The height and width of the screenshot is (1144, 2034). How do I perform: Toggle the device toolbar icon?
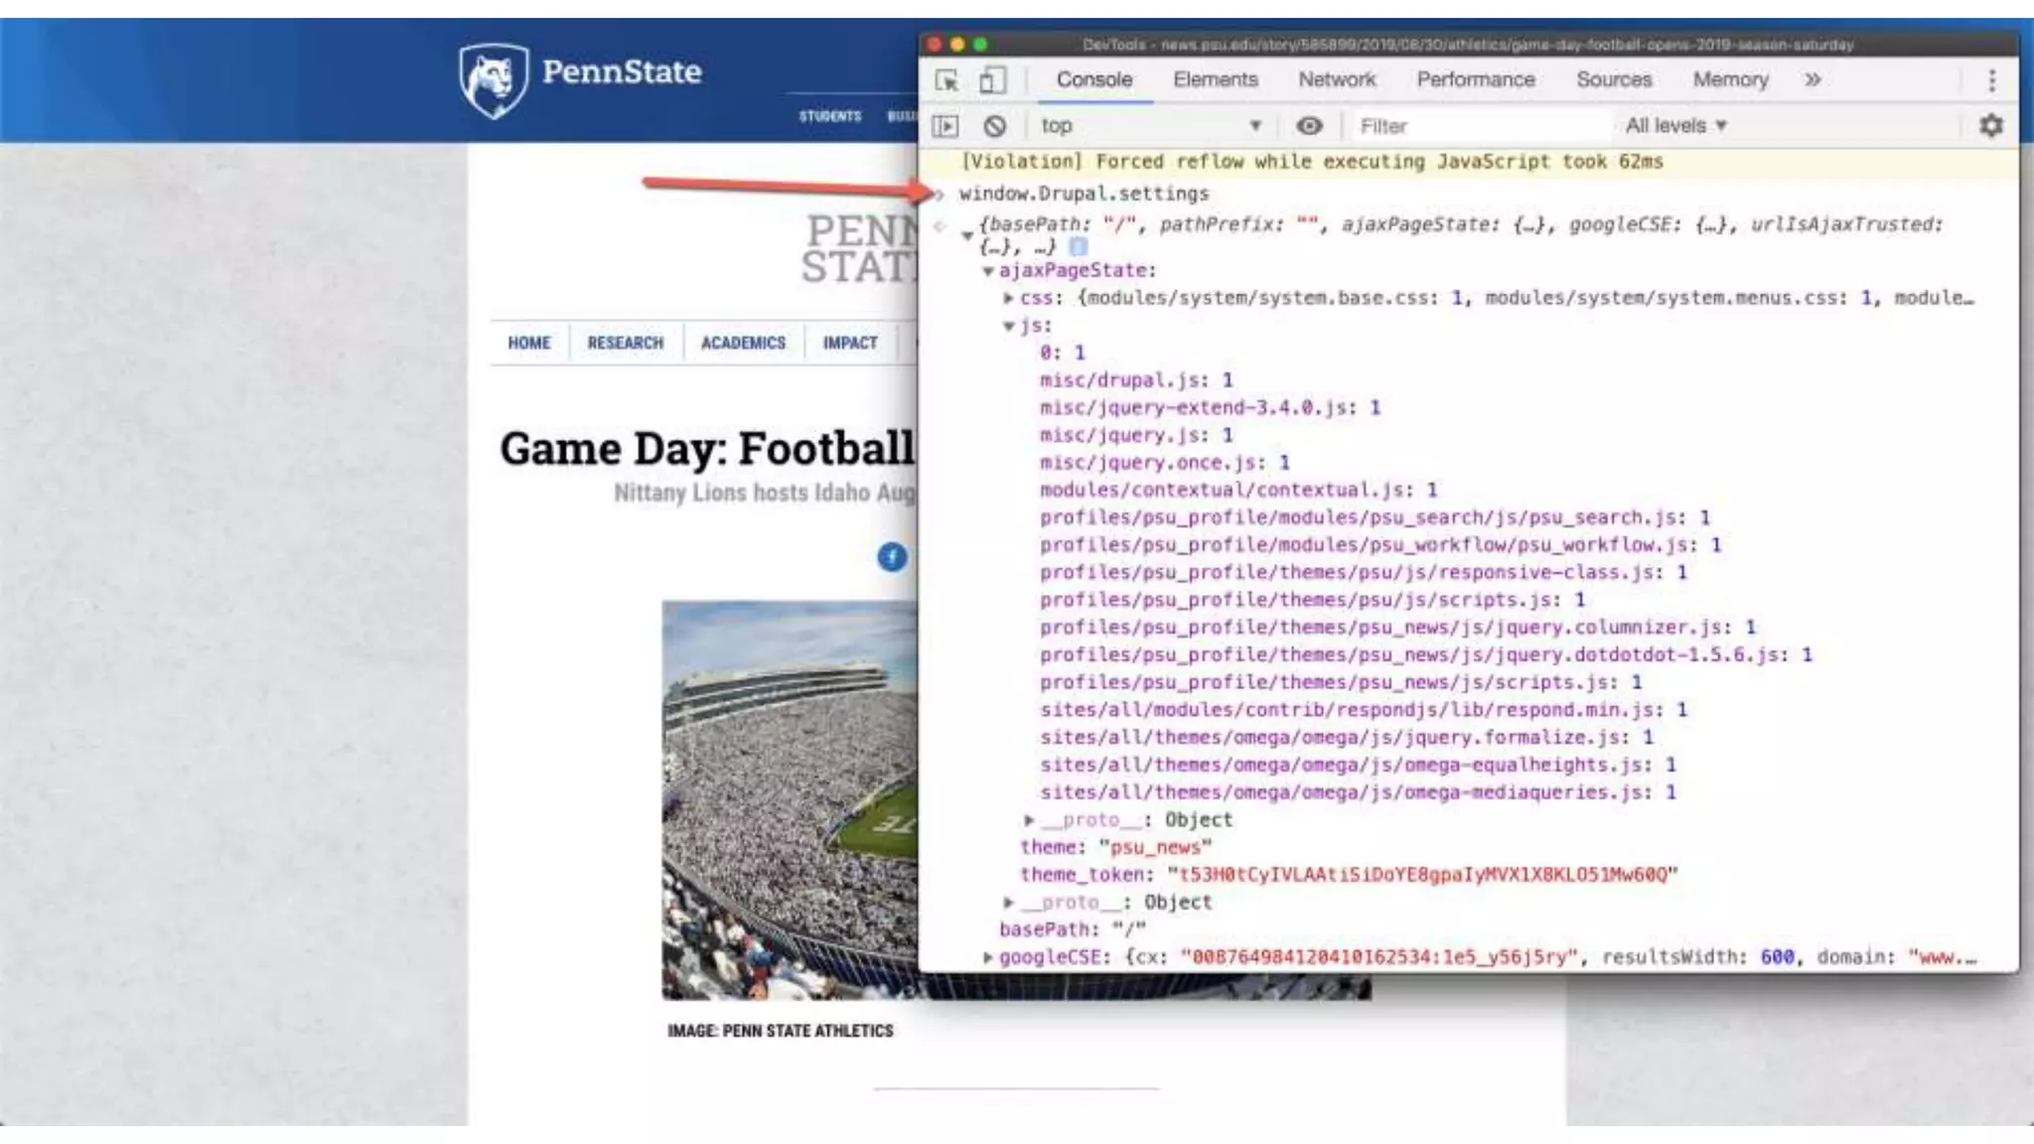point(992,80)
